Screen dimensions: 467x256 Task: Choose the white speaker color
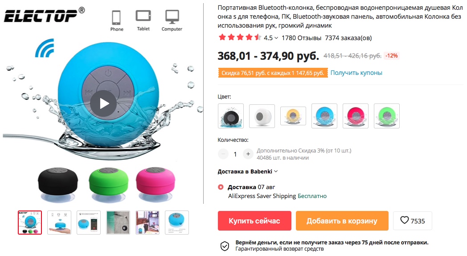[x=262, y=116]
